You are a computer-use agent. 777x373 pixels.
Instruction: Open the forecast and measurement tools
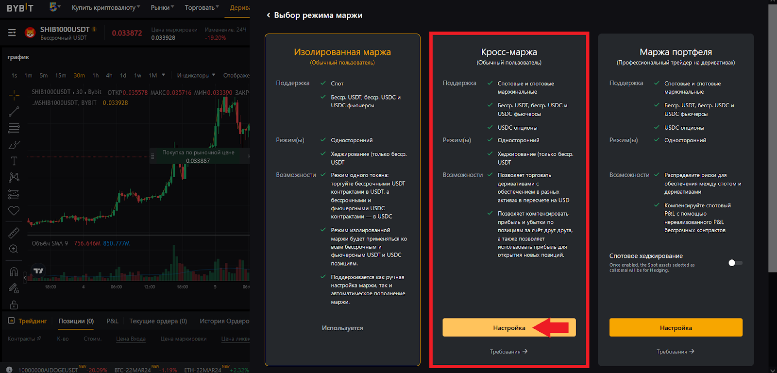(x=14, y=194)
